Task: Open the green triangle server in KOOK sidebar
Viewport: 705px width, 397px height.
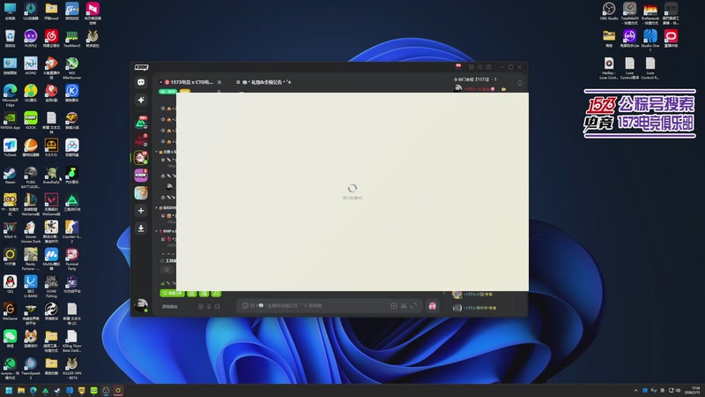Action: pos(141,122)
